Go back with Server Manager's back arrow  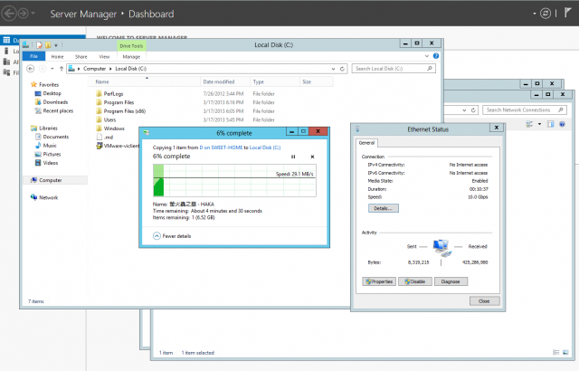coord(9,14)
